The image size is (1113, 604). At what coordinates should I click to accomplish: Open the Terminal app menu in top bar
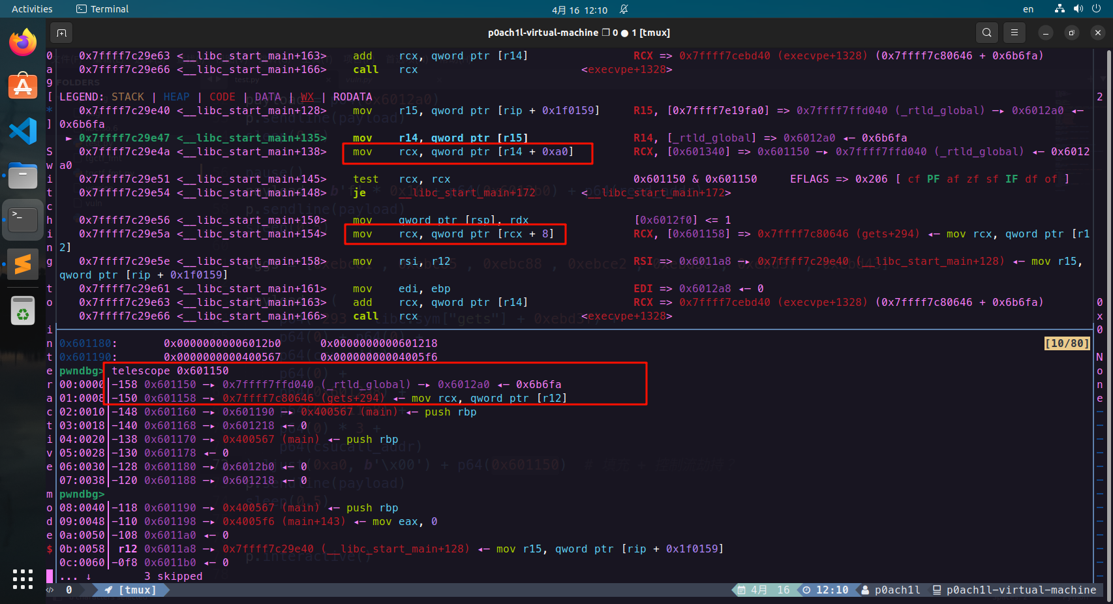[102, 9]
